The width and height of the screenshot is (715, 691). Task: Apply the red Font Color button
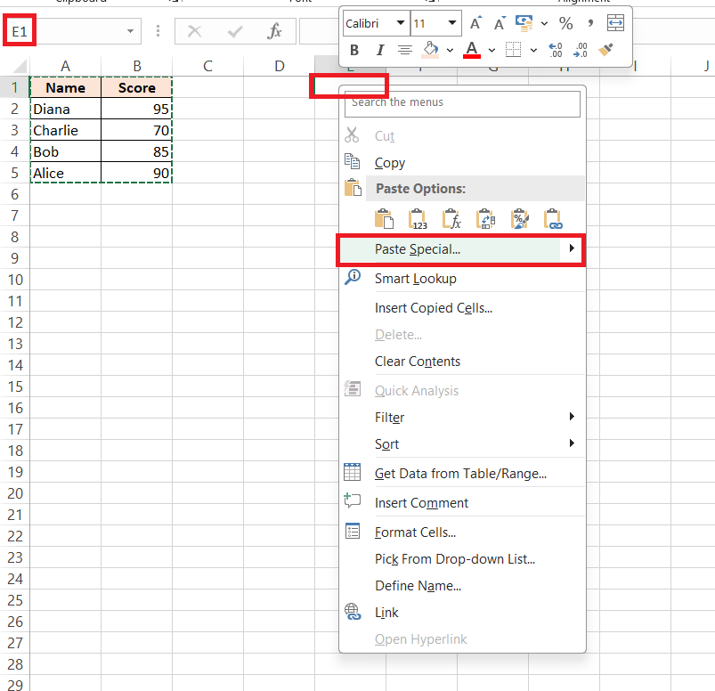click(x=472, y=50)
